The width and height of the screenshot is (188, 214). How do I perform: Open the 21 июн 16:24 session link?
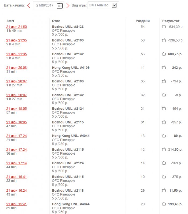pos(16,191)
